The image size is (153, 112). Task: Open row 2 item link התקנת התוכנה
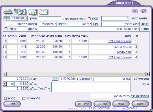(122, 47)
